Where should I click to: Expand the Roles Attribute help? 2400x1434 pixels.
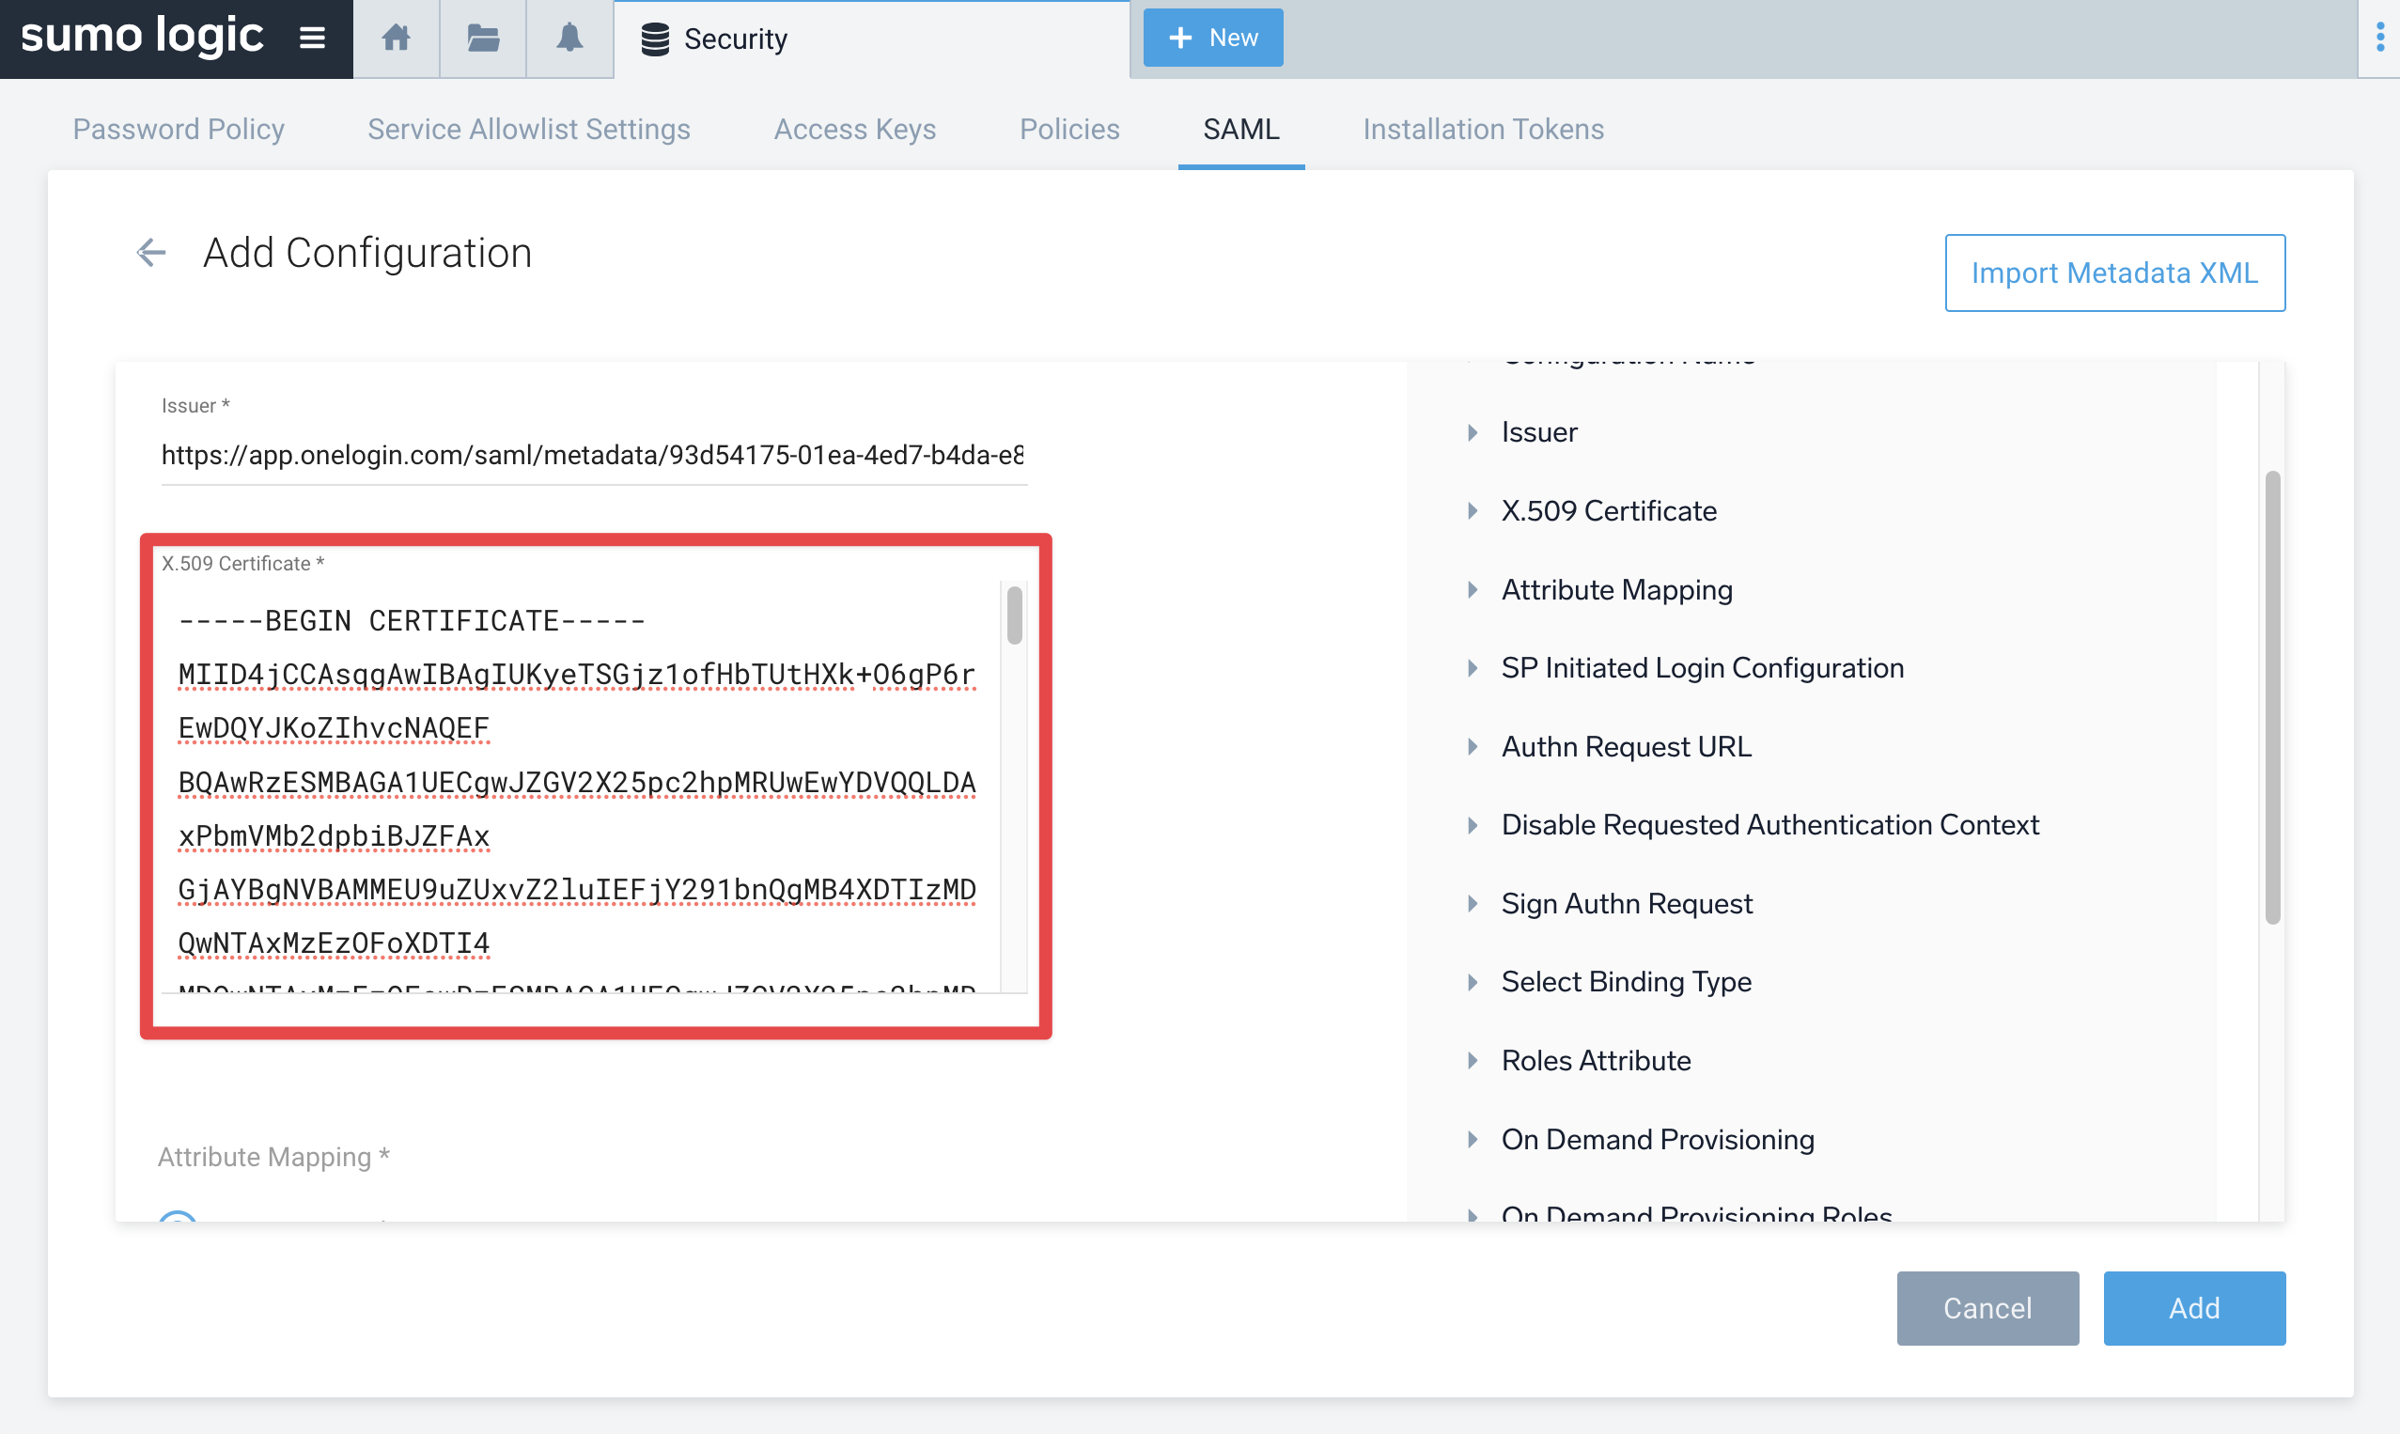(x=1579, y=1060)
